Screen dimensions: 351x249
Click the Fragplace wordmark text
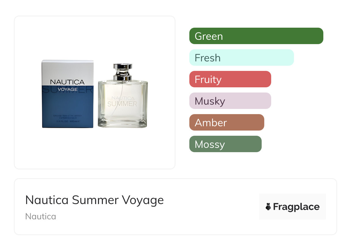pos(296,207)
